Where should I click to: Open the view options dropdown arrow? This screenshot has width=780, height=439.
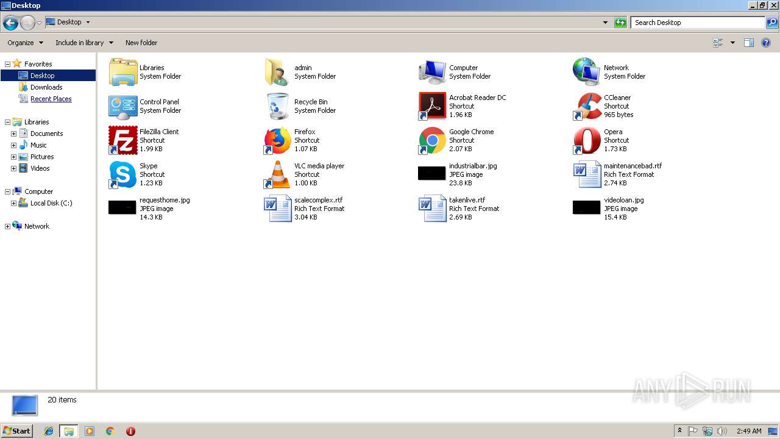point(732,43)
